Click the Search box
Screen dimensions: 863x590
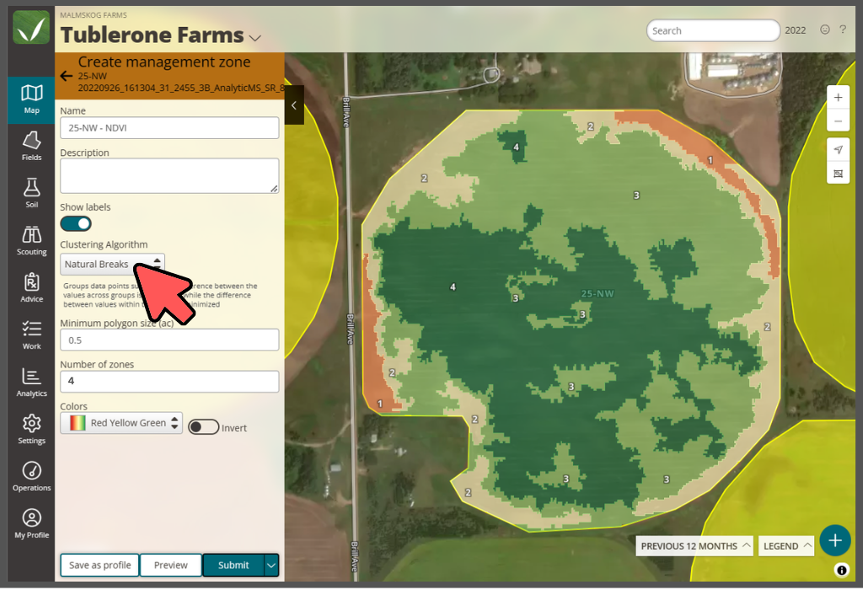[713, 31]
